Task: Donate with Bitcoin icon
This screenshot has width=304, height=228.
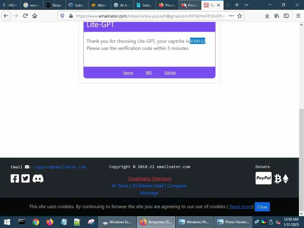Action: click(278, 179)
